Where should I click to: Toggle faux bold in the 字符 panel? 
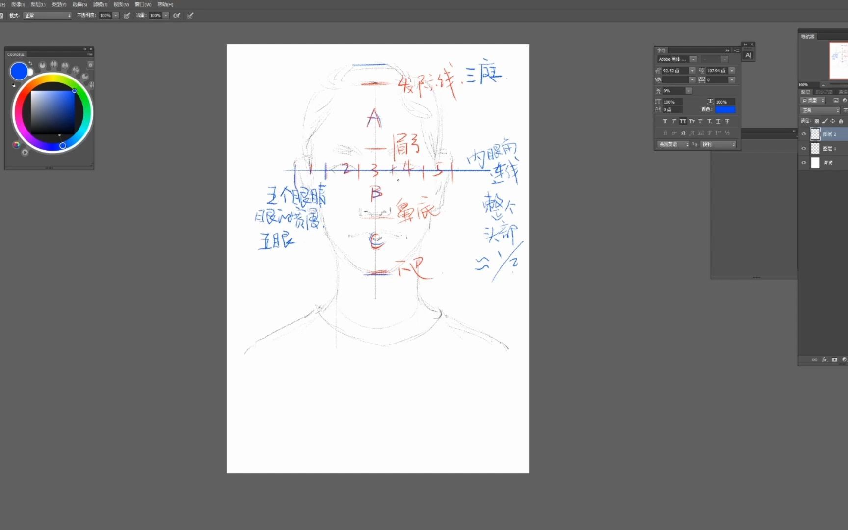[x=665, y=122]
